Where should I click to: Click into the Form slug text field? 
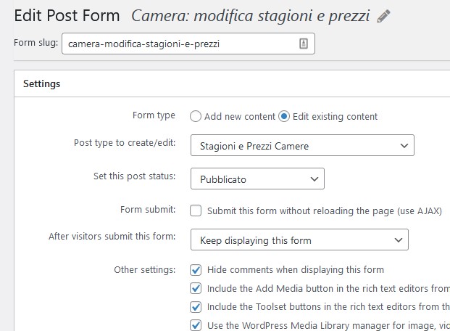(x=188, y=44)
